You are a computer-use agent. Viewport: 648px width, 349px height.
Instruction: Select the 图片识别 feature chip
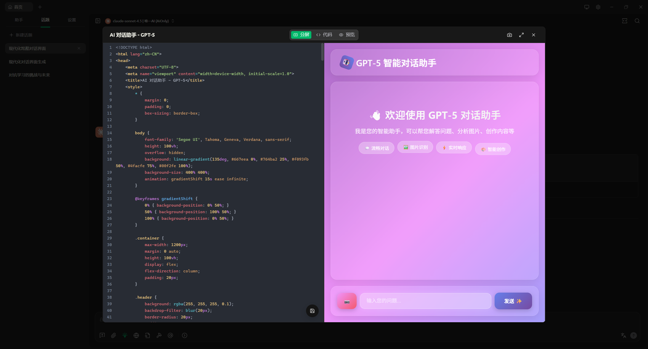point(415,147)
